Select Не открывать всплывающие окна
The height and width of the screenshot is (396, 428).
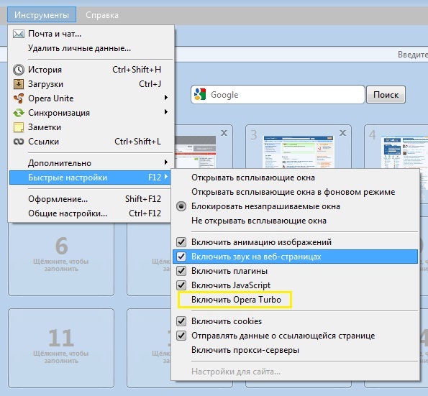point(296,221)
